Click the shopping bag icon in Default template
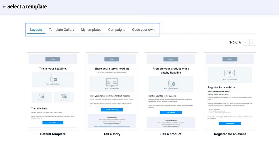Screen dimensions: 279x143 point(54,78)
